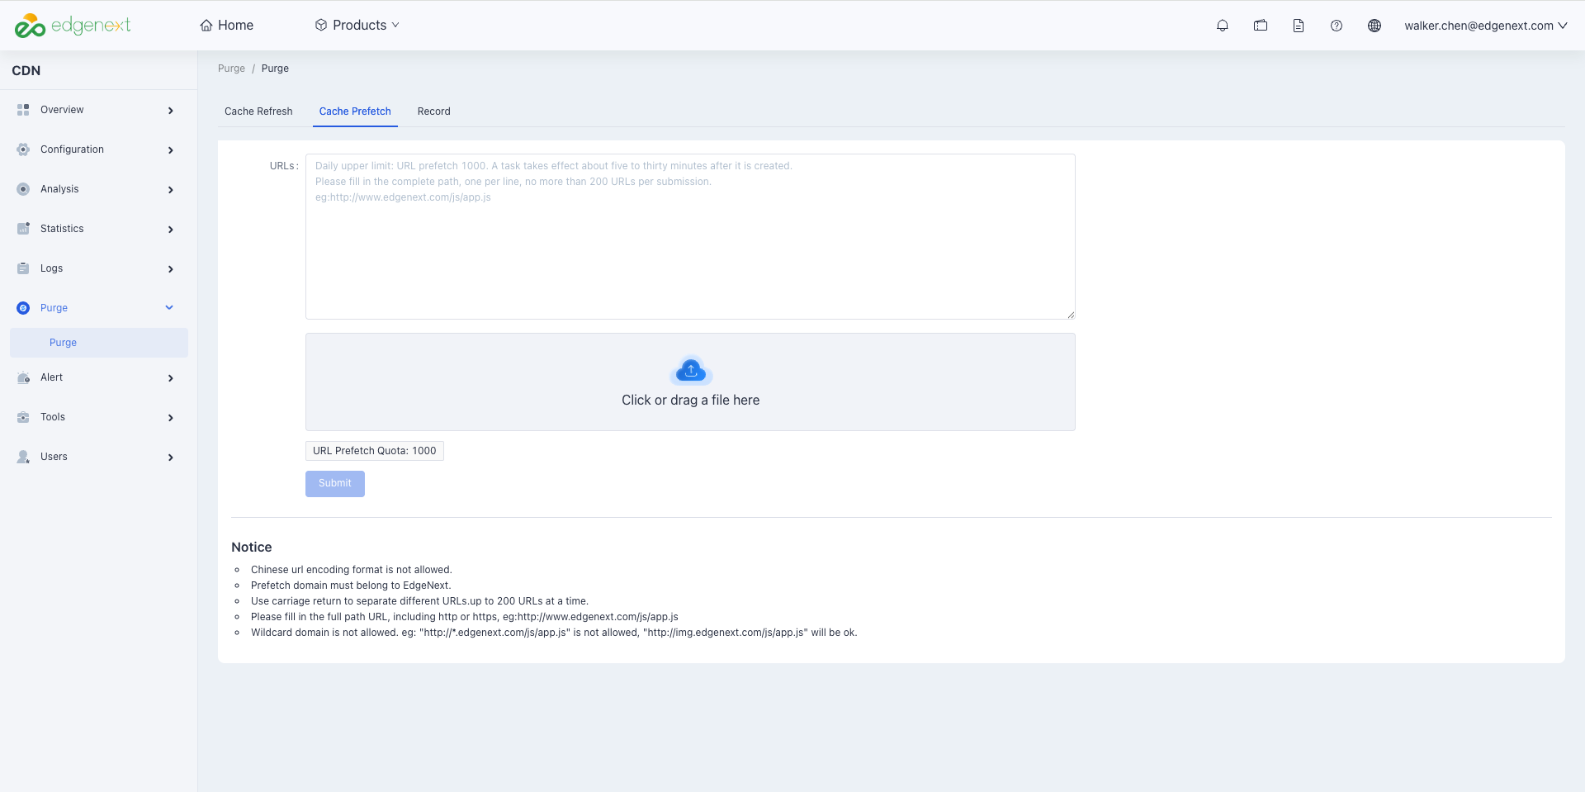
Task: Open the notifications bell icon
Action: coord(1223,26)
